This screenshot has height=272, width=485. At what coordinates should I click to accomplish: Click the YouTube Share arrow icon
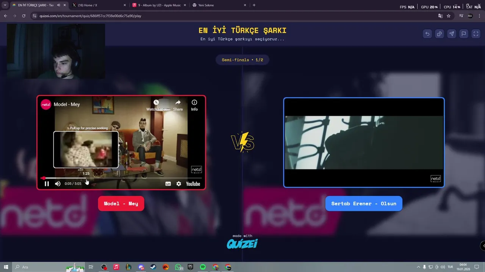pos(178,102)
